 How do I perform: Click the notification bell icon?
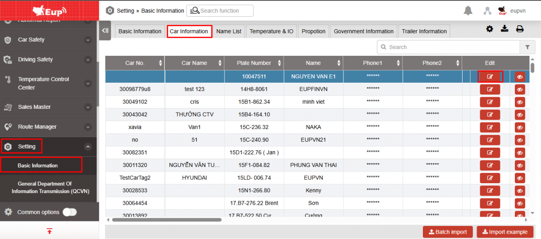[468, 11]
